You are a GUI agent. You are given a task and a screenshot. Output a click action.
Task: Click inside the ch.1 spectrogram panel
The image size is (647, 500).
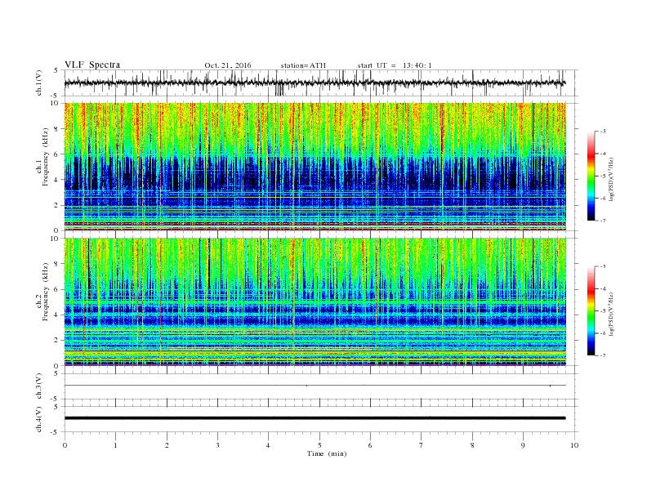(315, 167)
